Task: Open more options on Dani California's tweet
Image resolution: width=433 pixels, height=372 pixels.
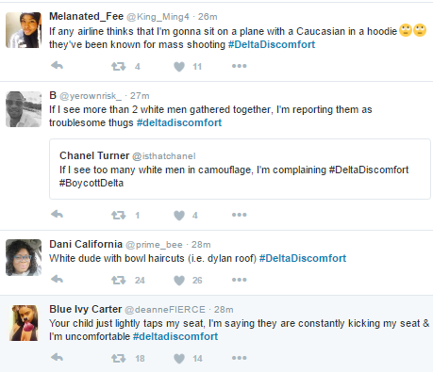Action: (240, 280)
